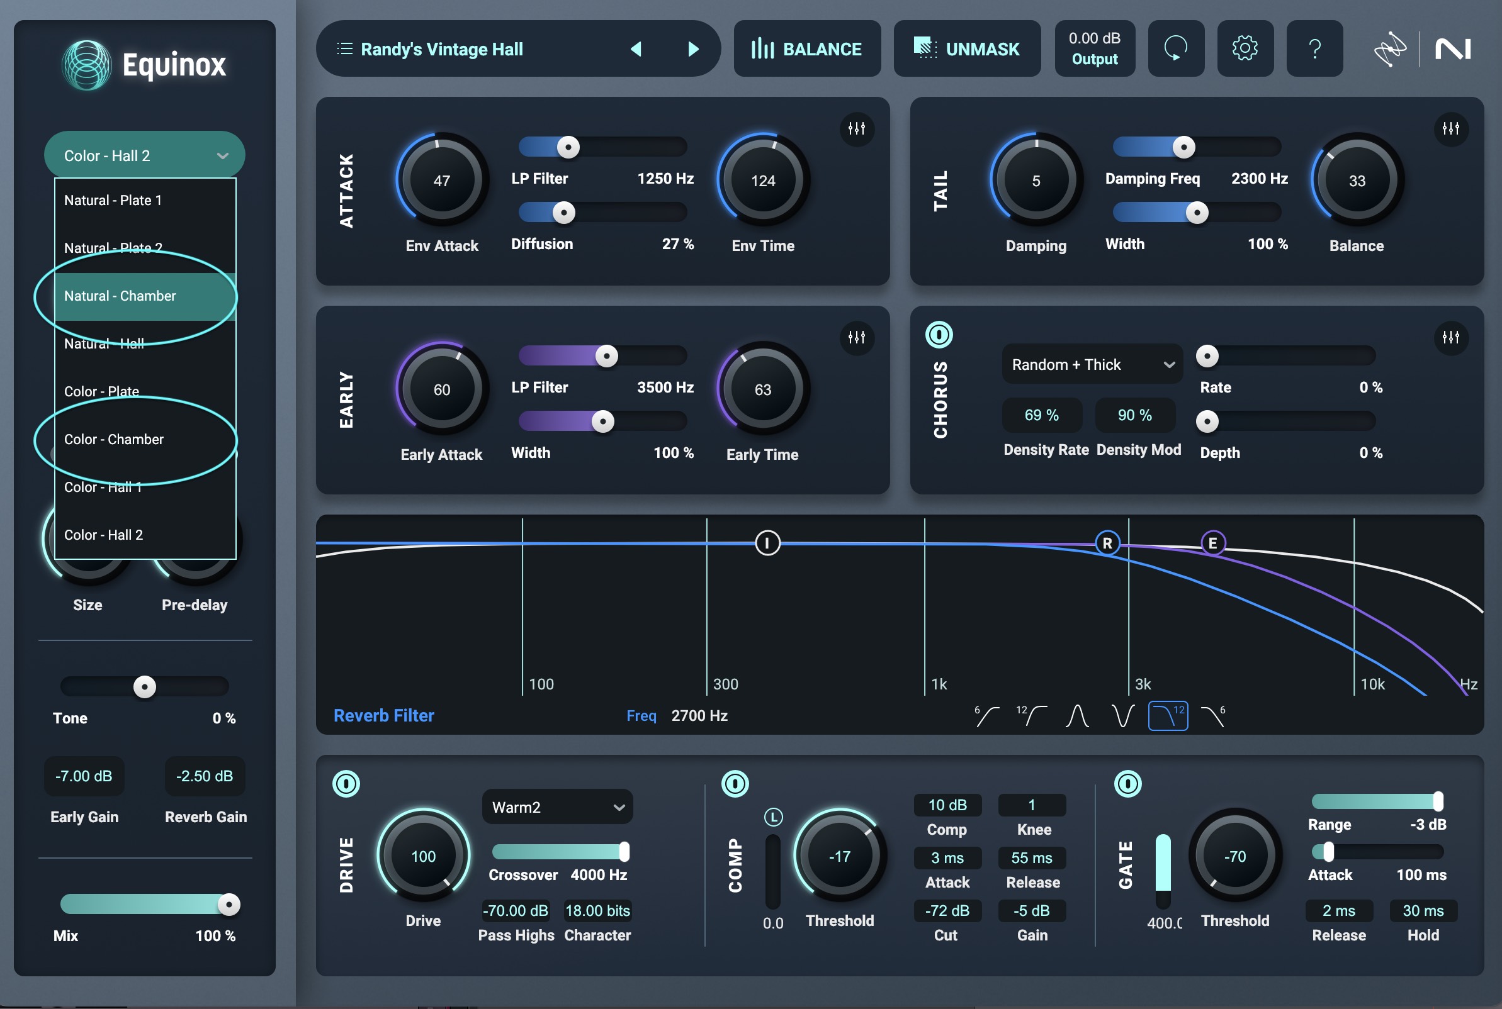Click the Attack Diffusion slider
Image resolution: width=1502 pixels, height=1009 pixels.
(x=602, y=213)
